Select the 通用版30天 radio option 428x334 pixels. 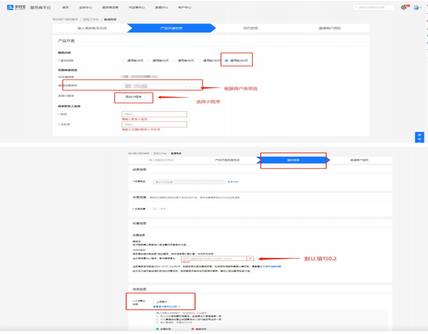pos(124,60)
